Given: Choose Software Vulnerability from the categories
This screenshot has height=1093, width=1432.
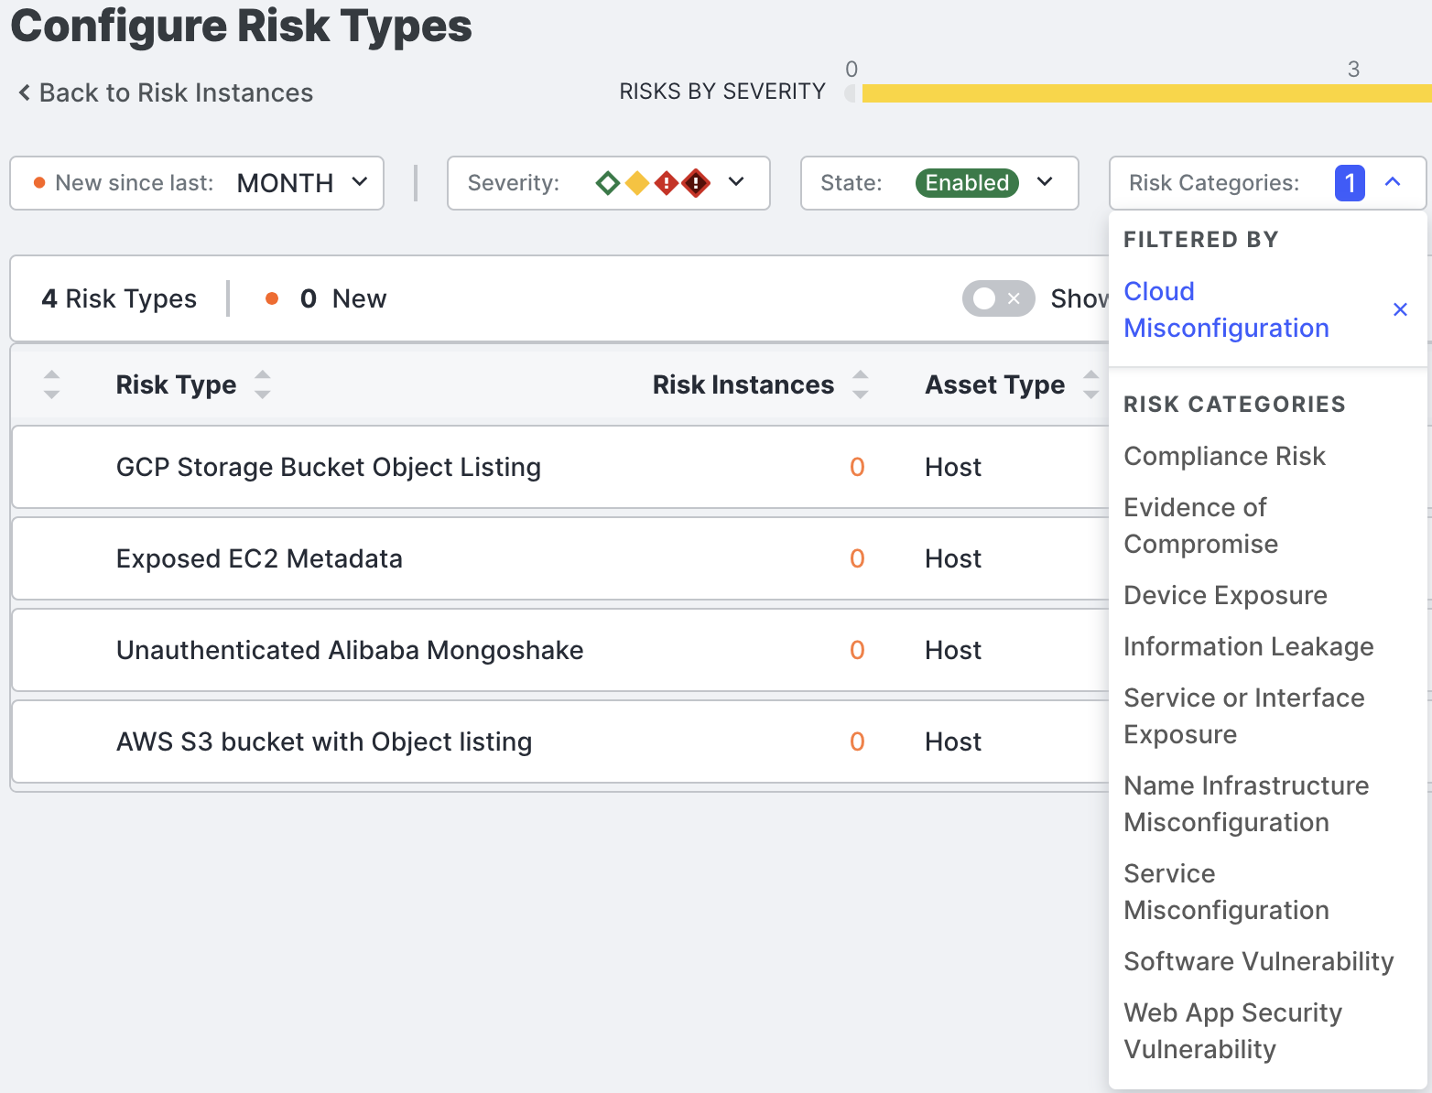Looking at the screenshot, I should pyautogui.click(x=1258, y=961).
